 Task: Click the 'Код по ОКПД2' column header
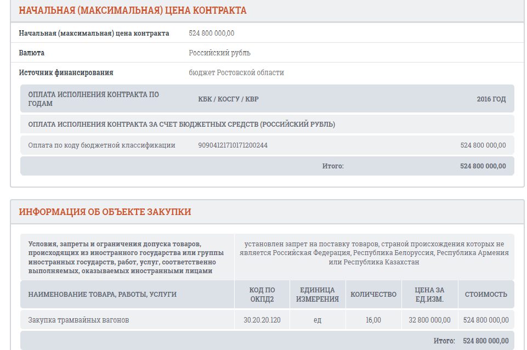[262, 295]
